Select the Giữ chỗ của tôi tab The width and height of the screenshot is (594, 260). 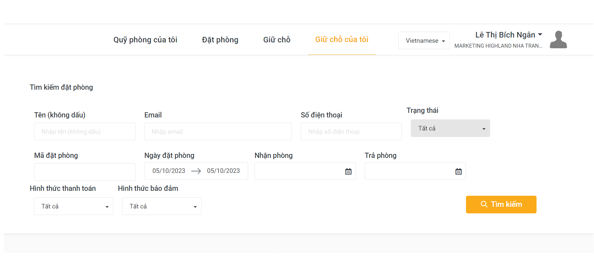click(342, 39)
